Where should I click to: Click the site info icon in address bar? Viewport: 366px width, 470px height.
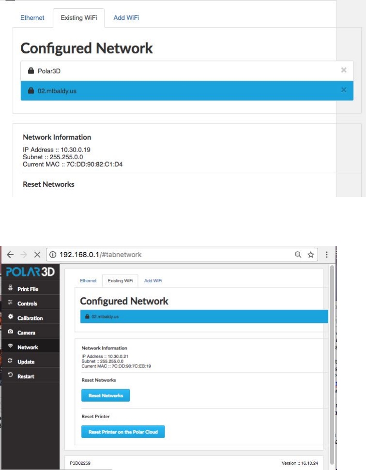click(x=53, y=255)
